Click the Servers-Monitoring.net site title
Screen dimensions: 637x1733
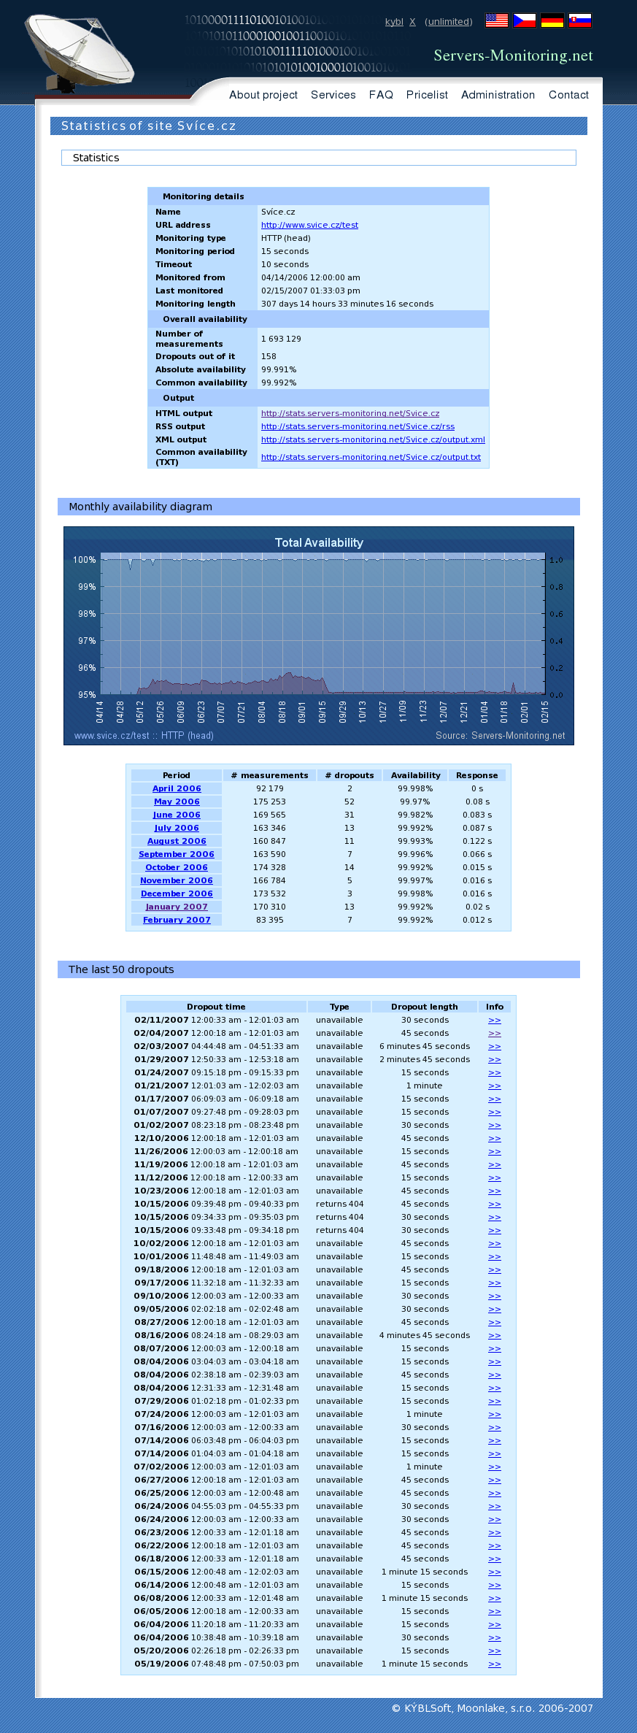pos(513,55)
